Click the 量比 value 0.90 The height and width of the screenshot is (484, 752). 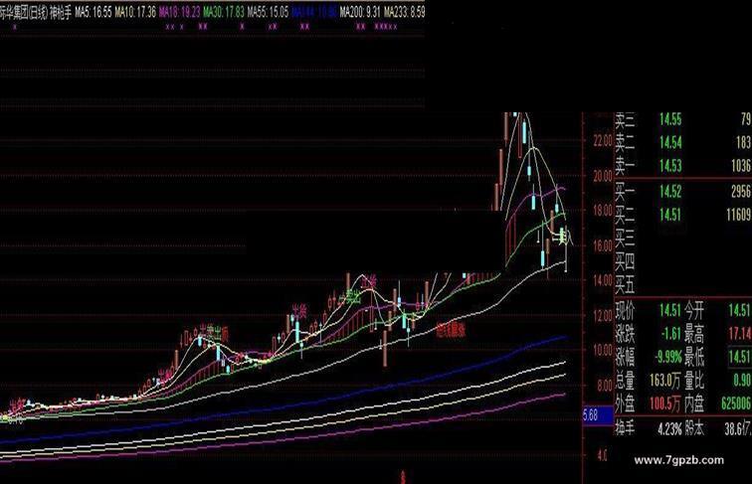point(742,381)
